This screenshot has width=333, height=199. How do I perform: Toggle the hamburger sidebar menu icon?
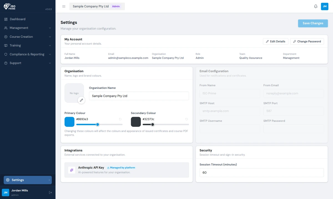pos(64,6)
